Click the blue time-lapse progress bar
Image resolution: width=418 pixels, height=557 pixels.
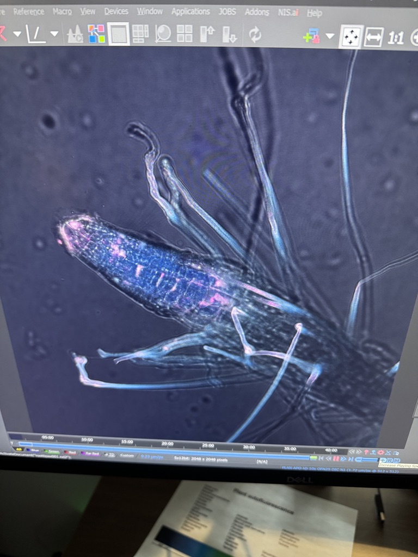163,450
